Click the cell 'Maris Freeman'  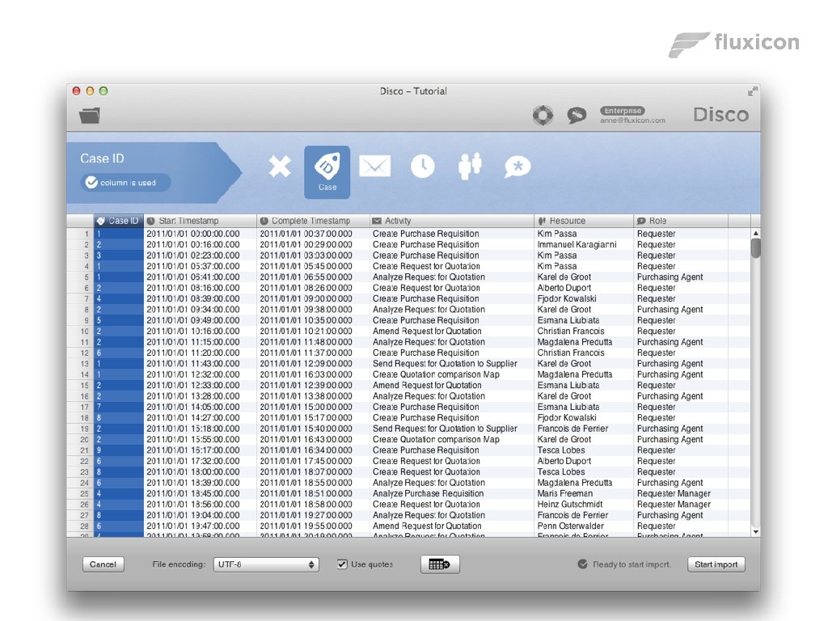pos(564,493)
